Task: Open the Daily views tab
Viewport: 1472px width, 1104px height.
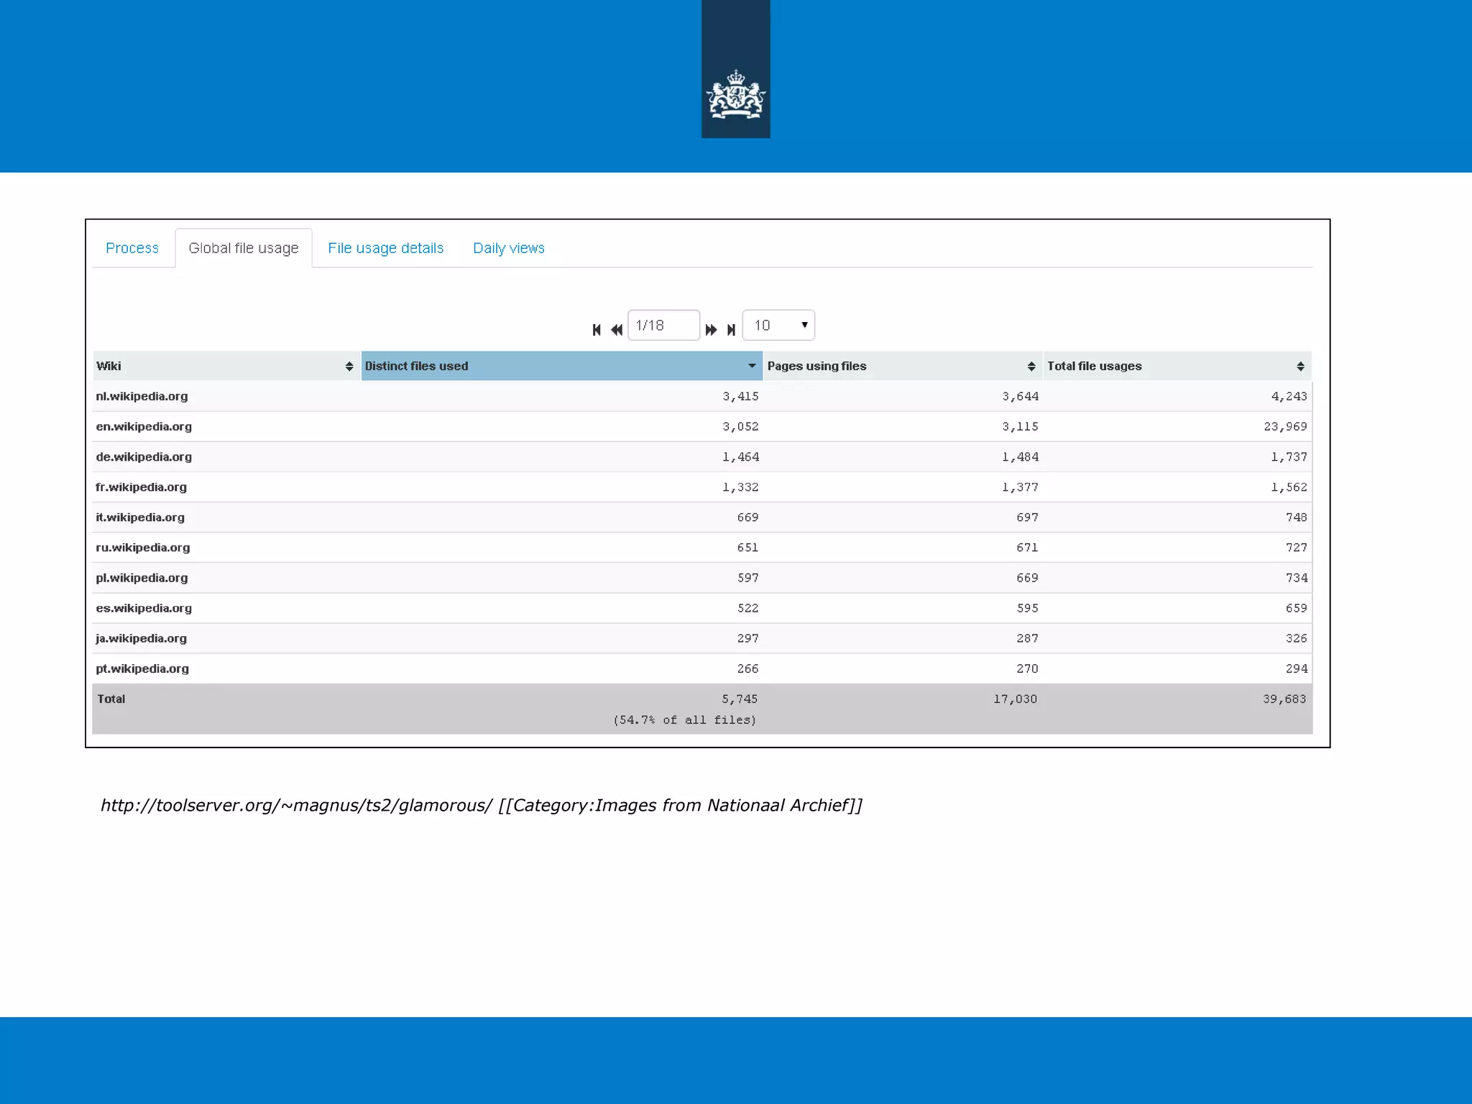Action: click(509, 248)
